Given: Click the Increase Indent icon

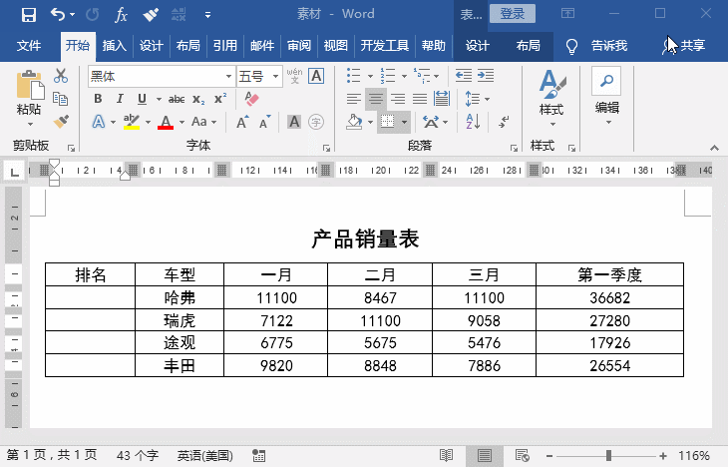Looking at the screenshot, I should [490, 76].
